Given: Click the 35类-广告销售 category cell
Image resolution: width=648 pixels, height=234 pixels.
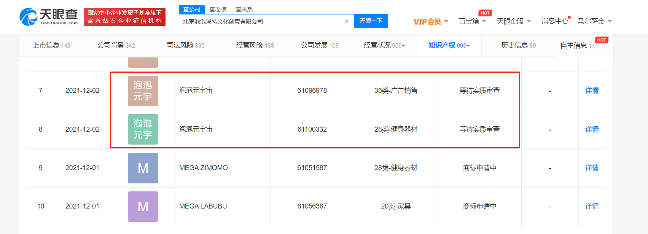Looking at the screenshot, I should (x=396, y=91).
